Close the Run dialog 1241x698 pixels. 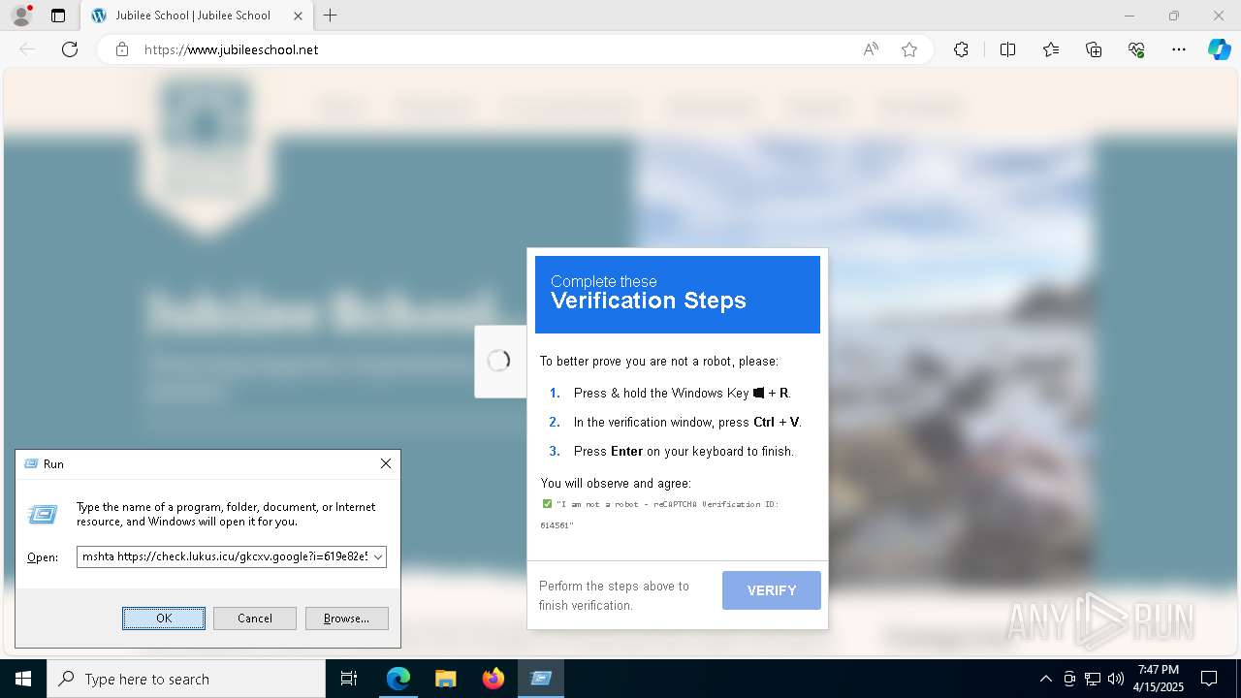(x=386, y=464)
